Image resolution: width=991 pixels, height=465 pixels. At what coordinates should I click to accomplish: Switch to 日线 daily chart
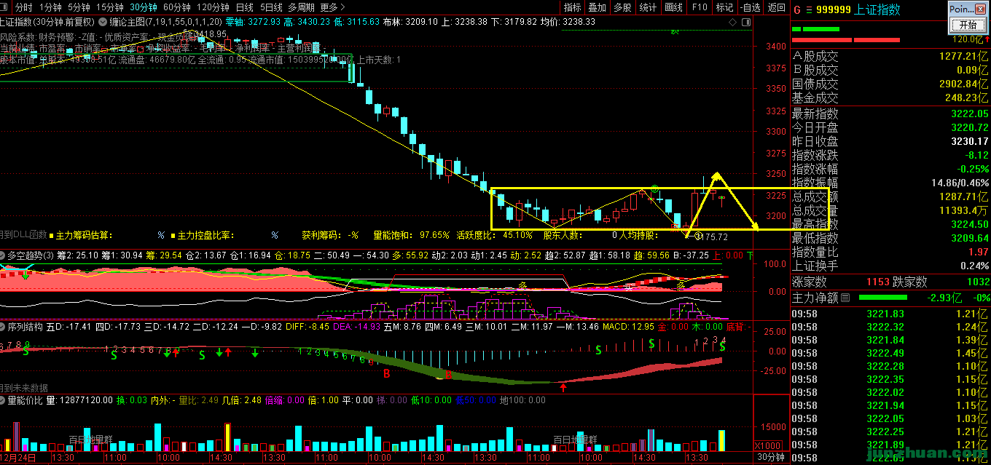[x=244, y=7]
